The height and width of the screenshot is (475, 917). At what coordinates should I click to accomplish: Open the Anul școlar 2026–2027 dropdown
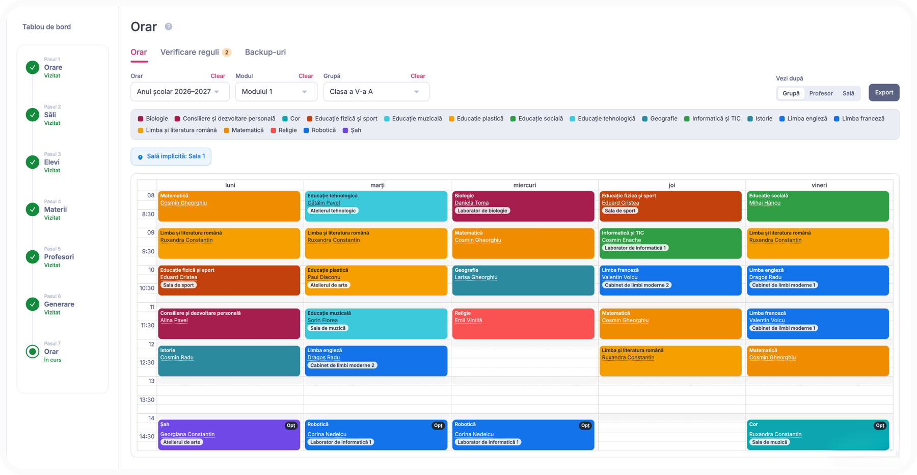[180, 92]
